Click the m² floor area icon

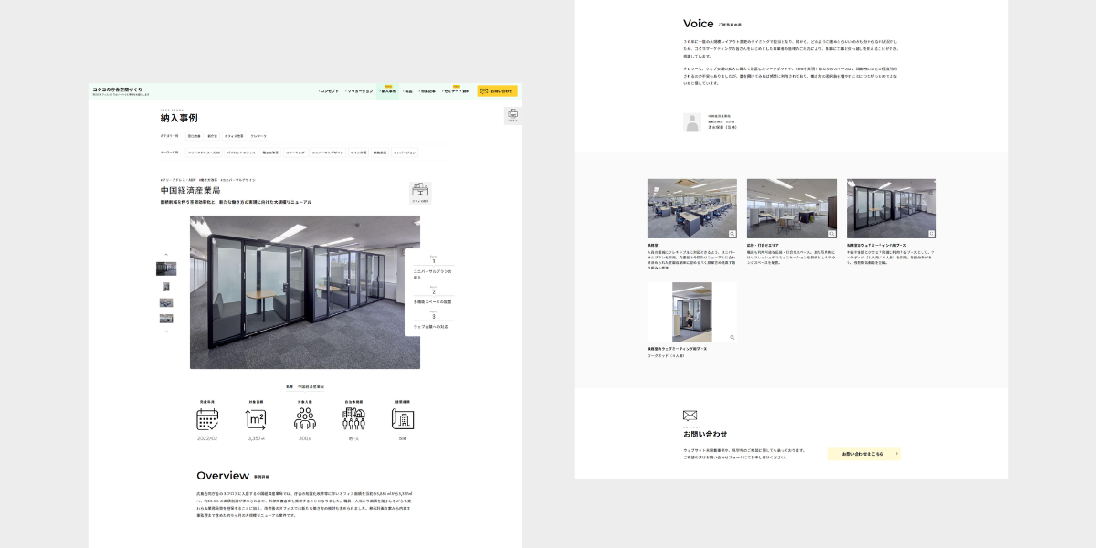click(x=256, y=419)
